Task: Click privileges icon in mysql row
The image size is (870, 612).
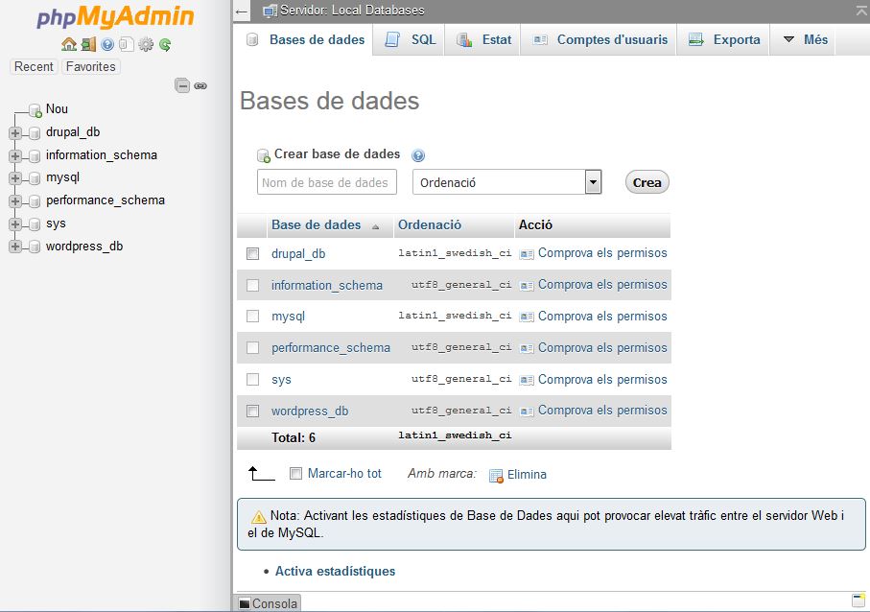Action: pos(526,317)
